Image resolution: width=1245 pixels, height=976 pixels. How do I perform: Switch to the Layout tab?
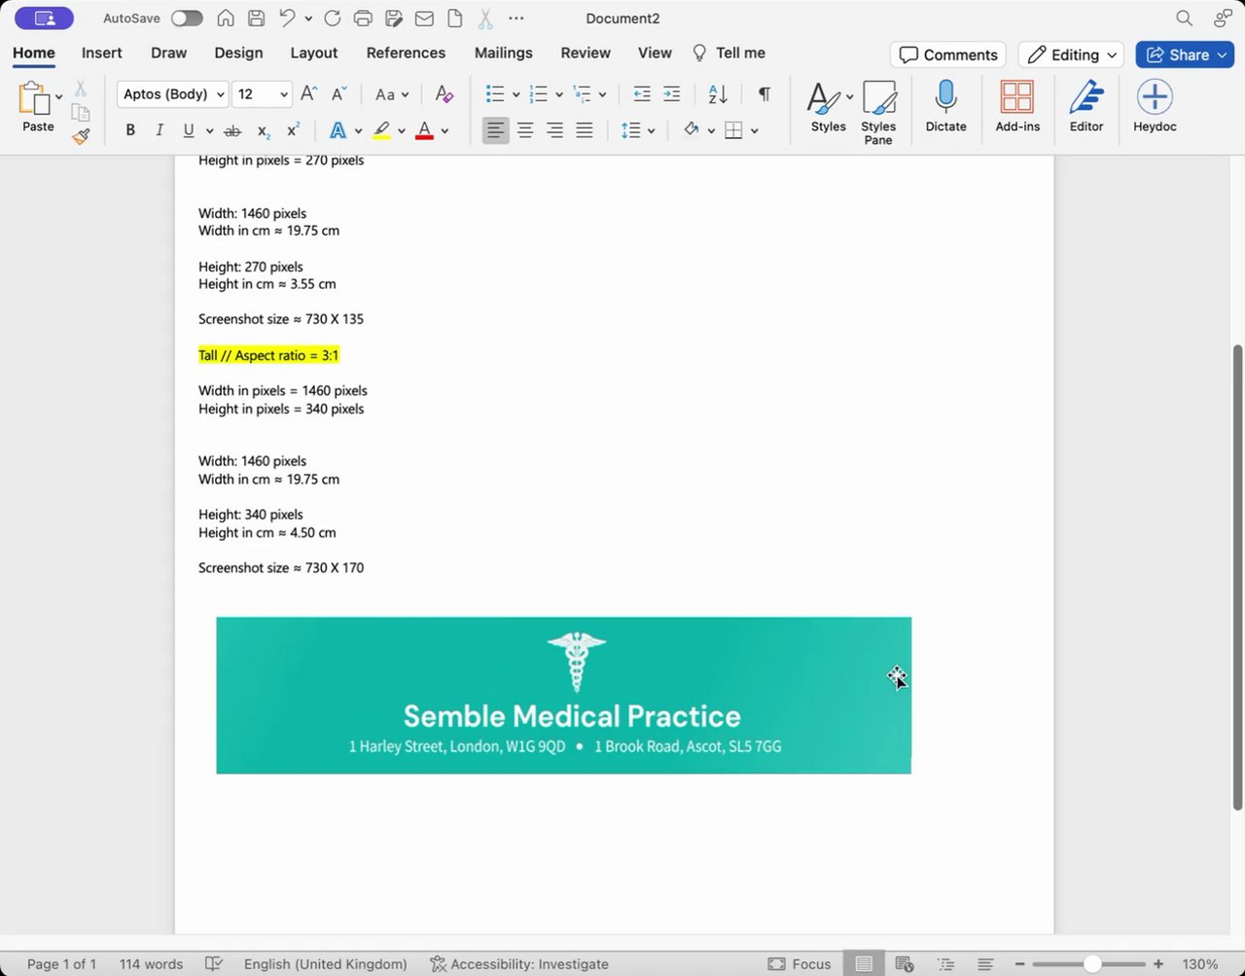(314, 53)
